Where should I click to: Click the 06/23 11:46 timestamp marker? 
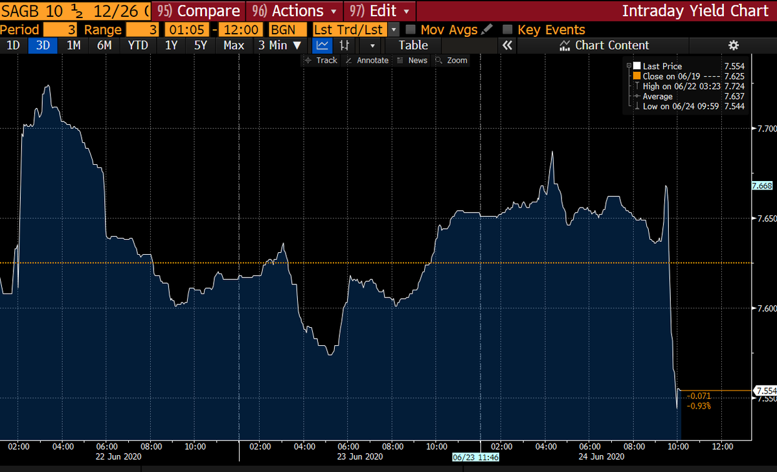[477, 456]
